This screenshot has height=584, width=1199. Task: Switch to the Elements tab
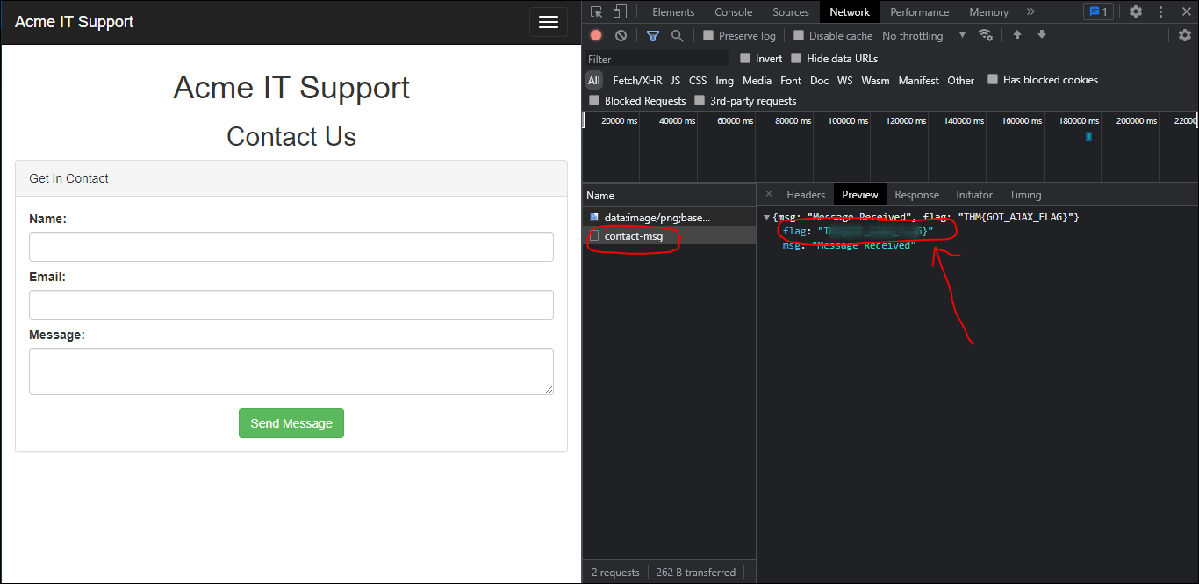[x=673, y=11]
